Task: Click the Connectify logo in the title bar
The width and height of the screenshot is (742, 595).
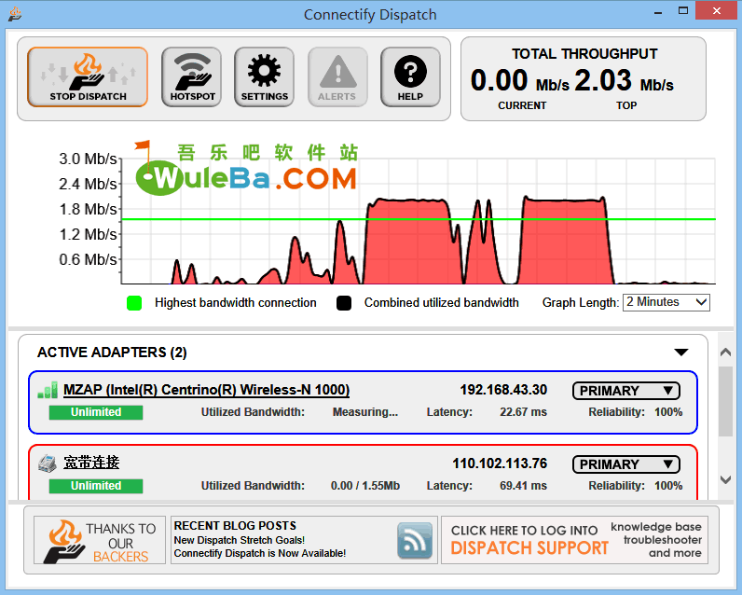Action: point(15,14)
